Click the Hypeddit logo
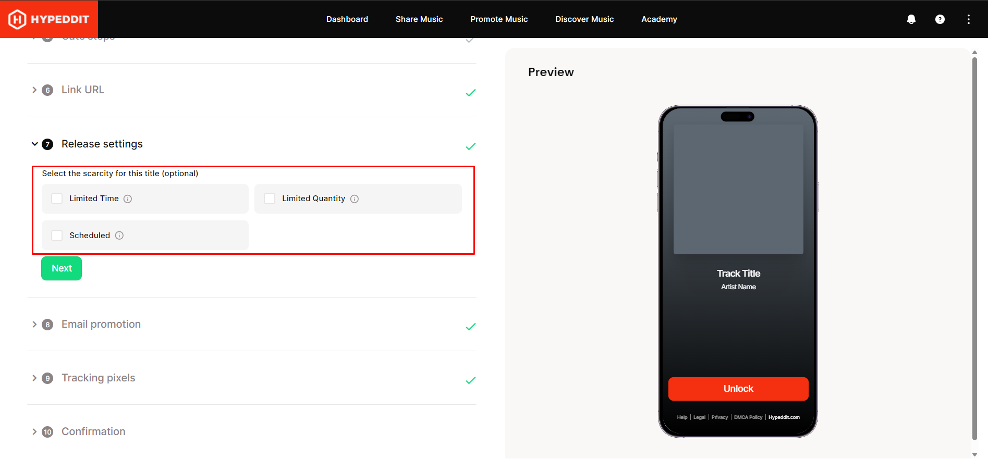Viewport: 988px width, 471px height. (49, 19)
